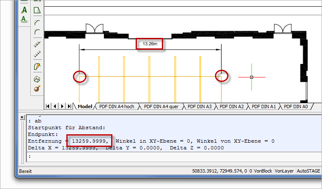The width and height of the screenshot is (322, 189).
Task: Select the chamfer tool icon
Action: tap(37, 21)
